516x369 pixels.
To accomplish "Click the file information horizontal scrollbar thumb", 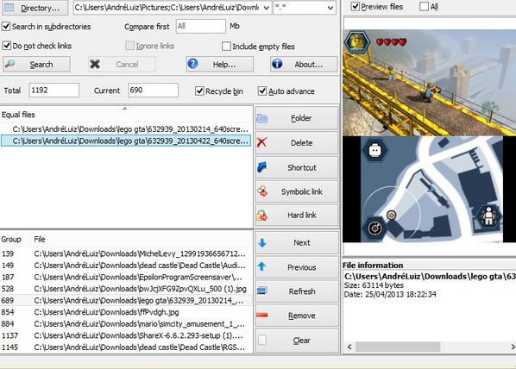I will [398, 347].
